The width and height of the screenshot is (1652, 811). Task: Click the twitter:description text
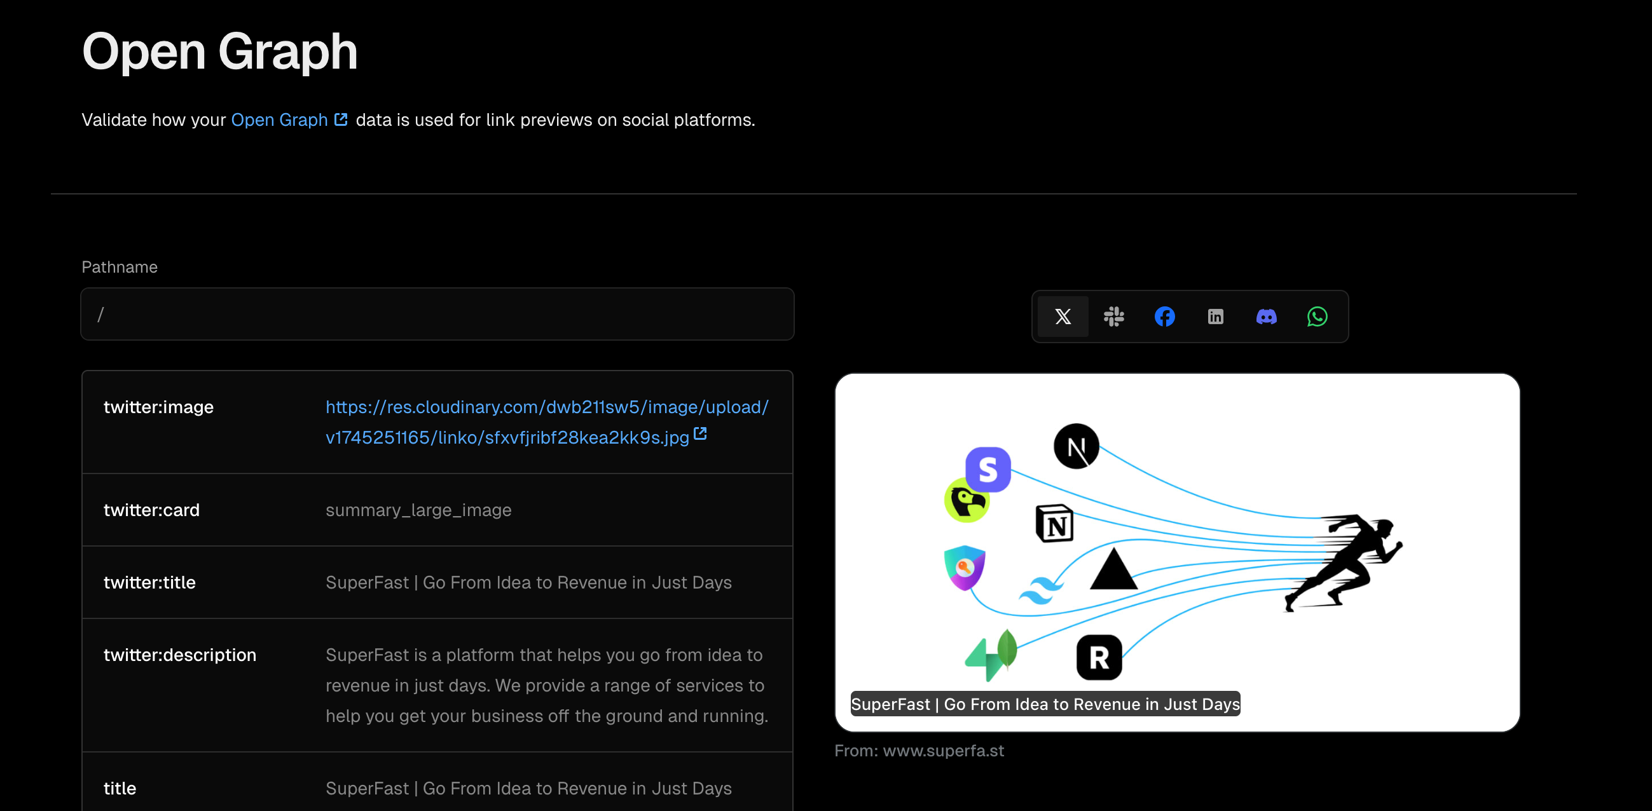tap(546, 685)
